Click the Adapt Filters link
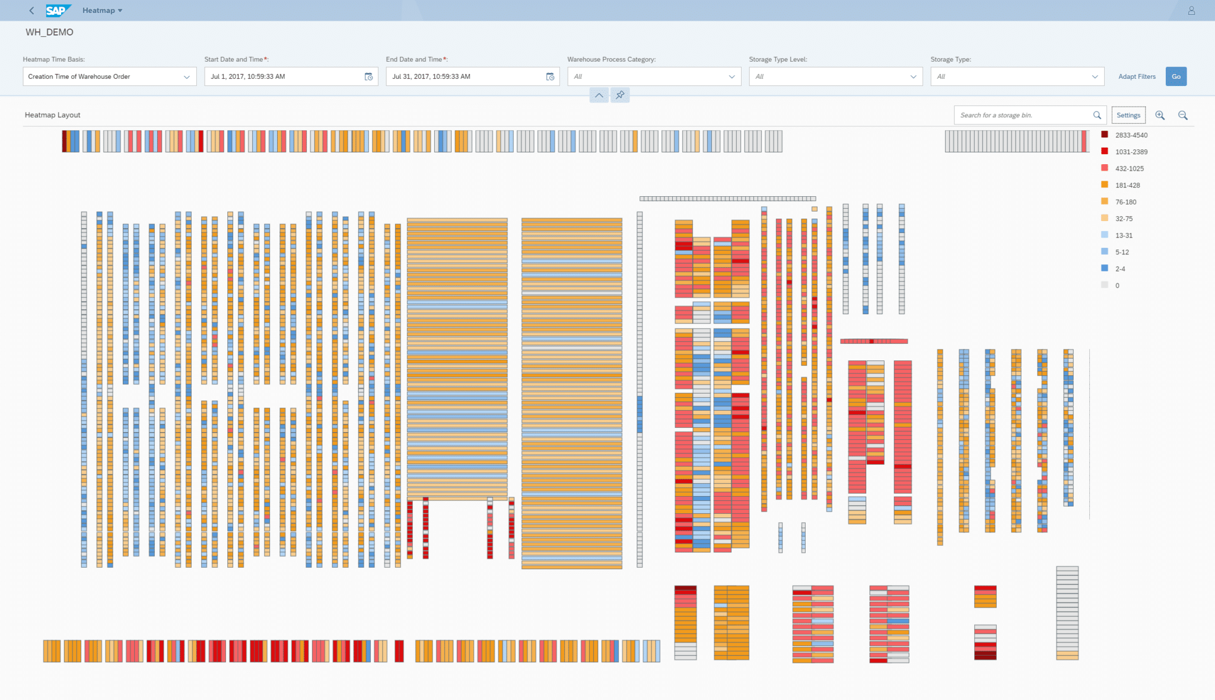The width and height of the screenshot is (1215, 700). tap(1137, 76)
